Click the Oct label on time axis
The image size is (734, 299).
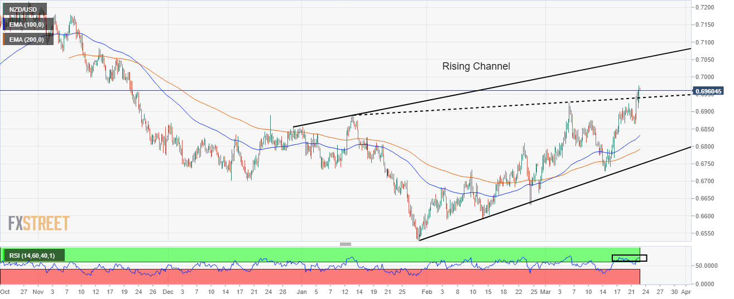6,291
